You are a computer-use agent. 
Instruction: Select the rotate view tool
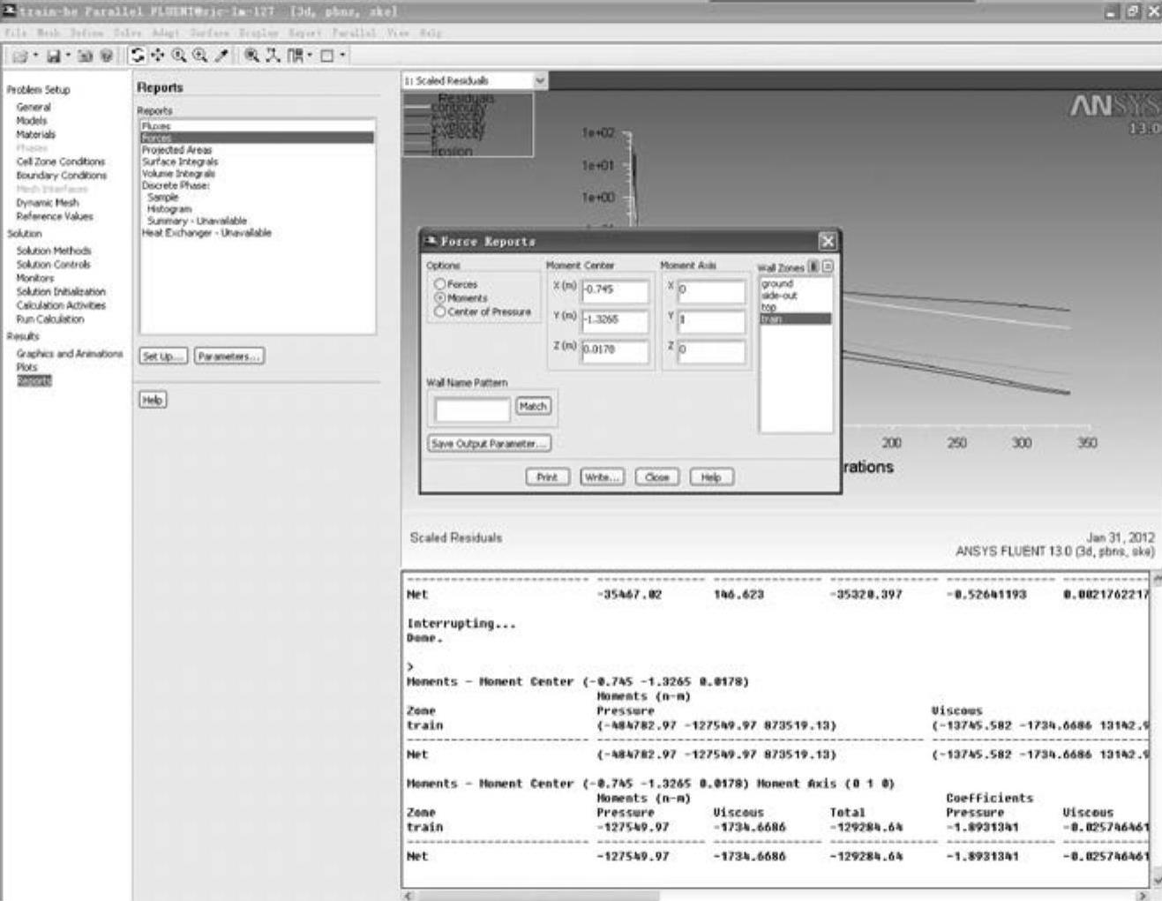tap(138, 56)
